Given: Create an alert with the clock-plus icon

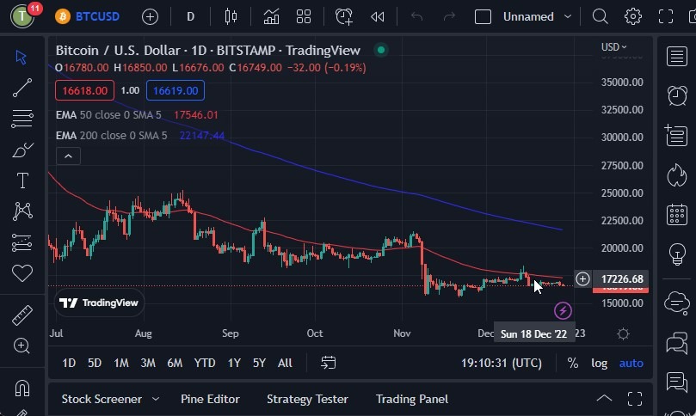Looking at the screenshot, I should (343, 17).
